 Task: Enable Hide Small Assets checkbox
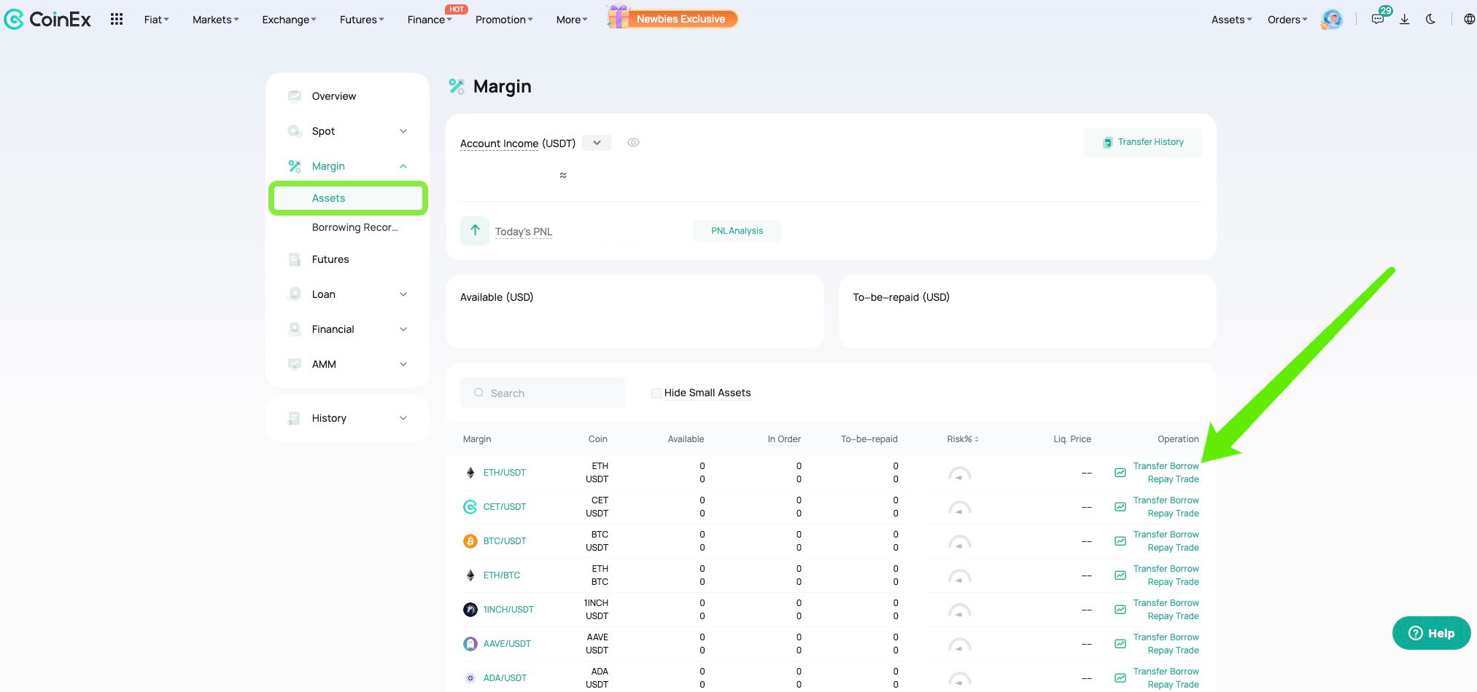coord(656,393)
